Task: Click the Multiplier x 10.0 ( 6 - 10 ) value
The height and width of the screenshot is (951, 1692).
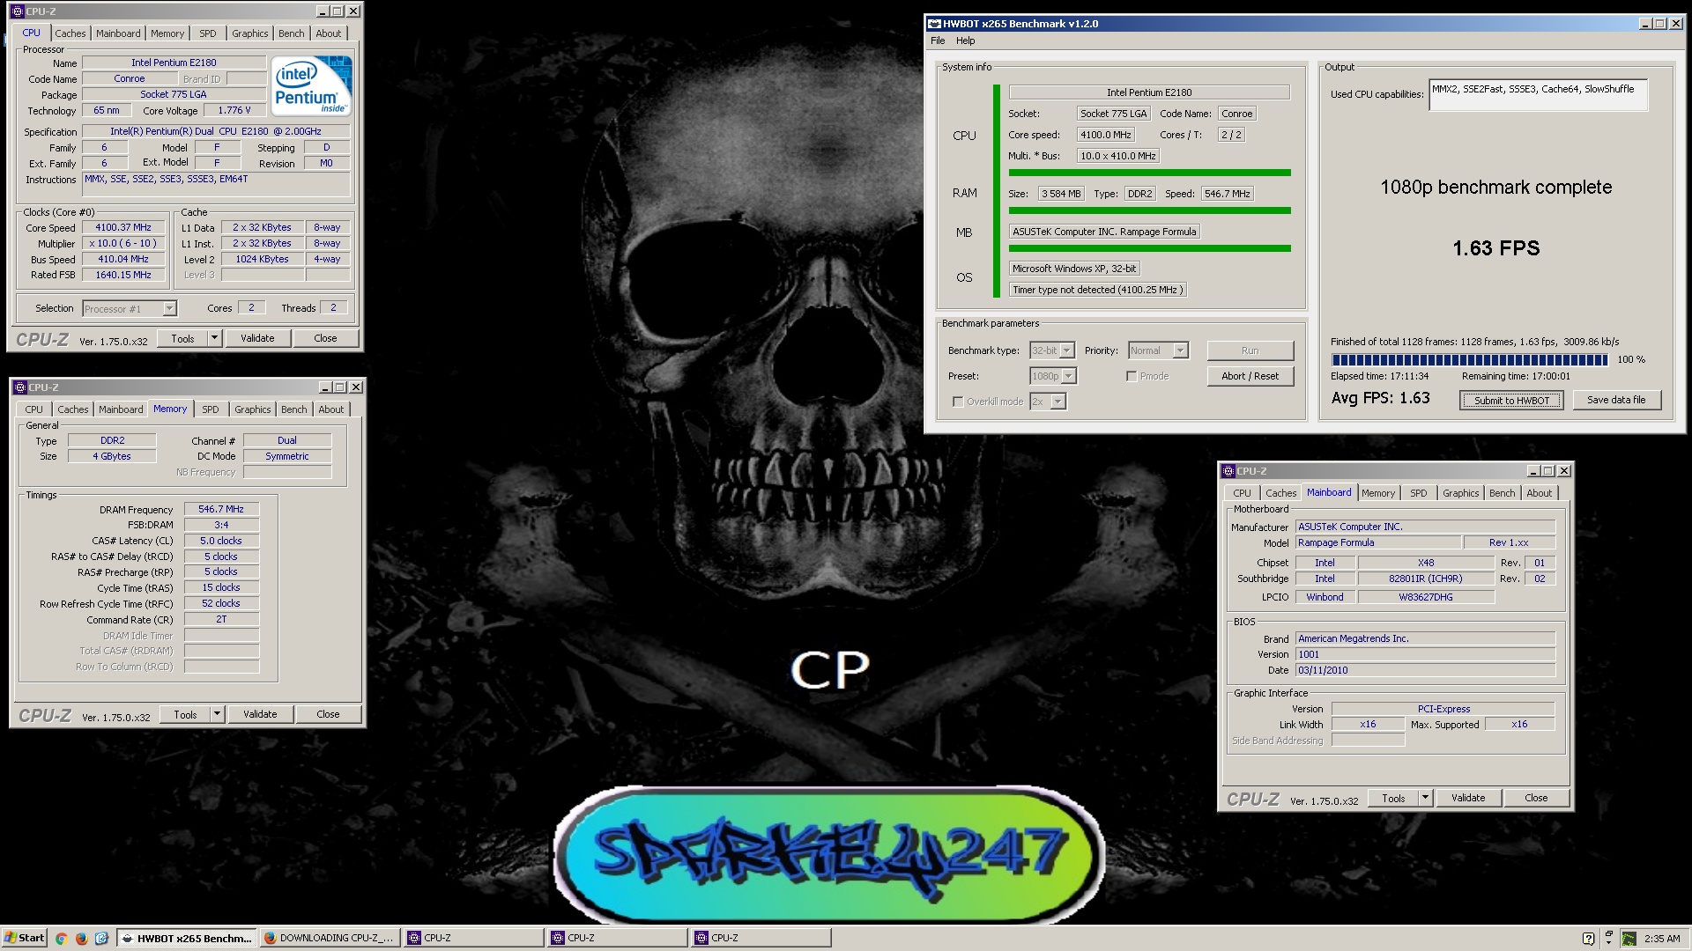Action: (x=123, y=243)
